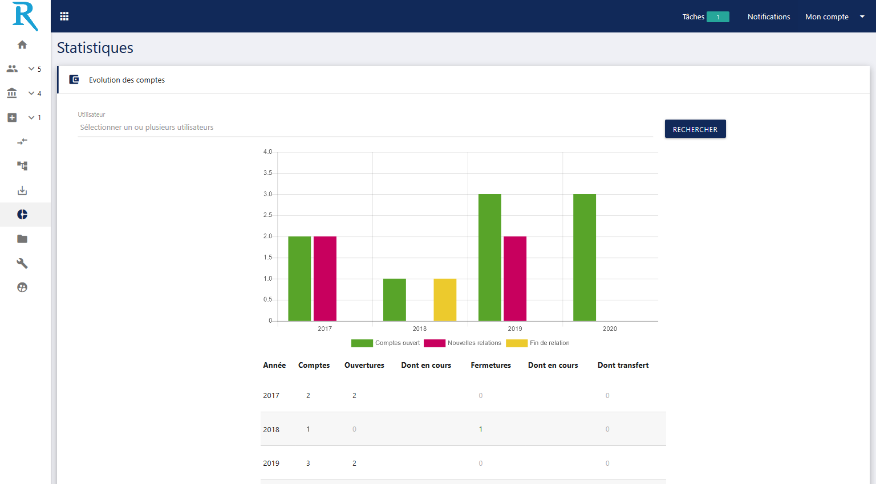Screen dimensions: 876x484
Task: Open the Tâches menu item
Action: pos(705,17)
